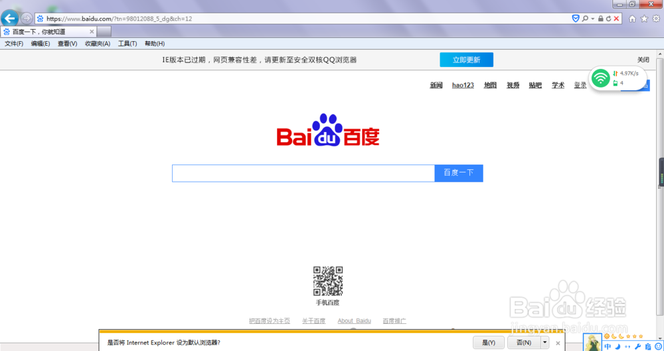Open the IME wrench settings icon
Viewport: 664px width, 351px height.
point(637,346)
